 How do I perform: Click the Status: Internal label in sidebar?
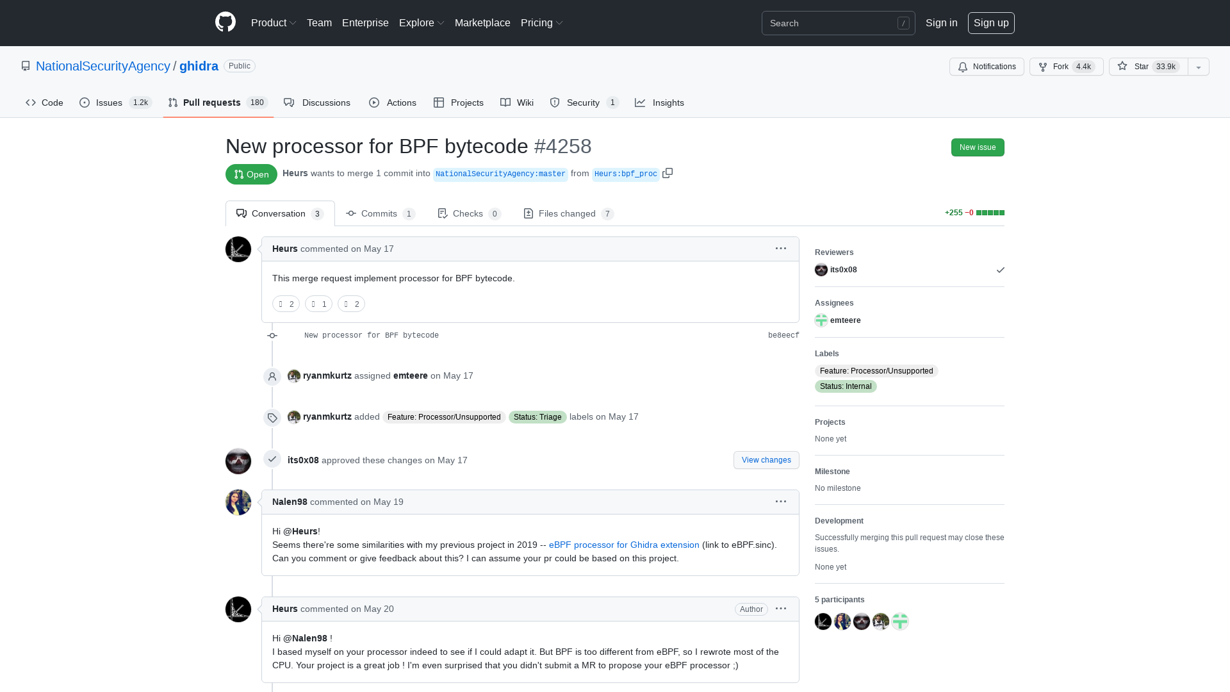click(x=846, y=386)
